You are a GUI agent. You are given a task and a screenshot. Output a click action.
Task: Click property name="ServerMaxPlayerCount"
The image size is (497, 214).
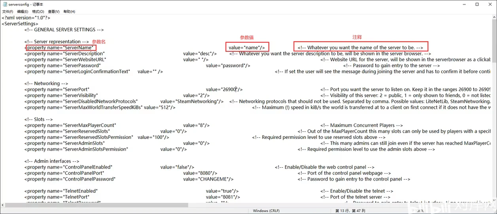pyautogui.click(x=70, y=125)
